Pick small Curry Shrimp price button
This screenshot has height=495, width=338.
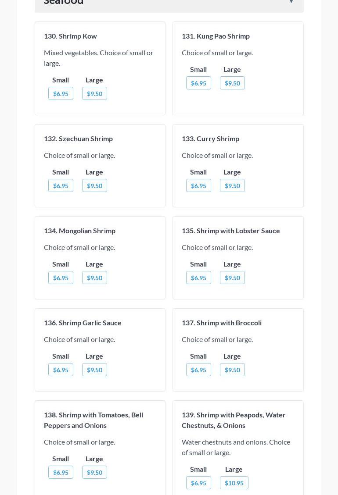[x=198, y=185]
